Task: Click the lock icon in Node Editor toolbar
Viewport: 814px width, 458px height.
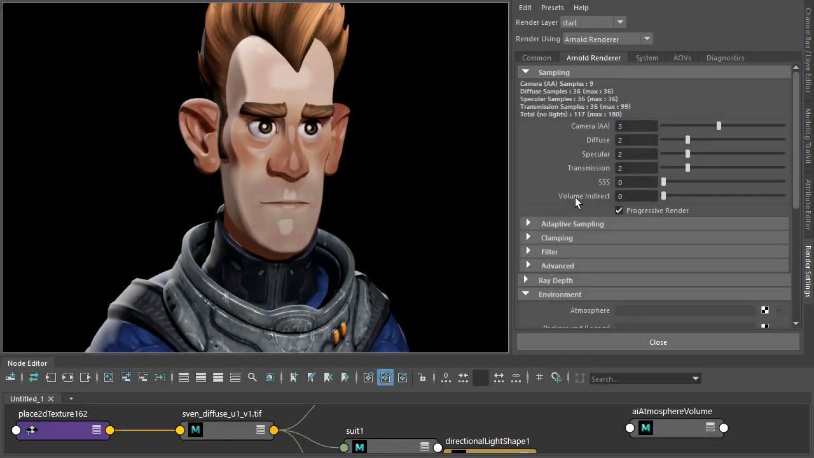Action: point(422,378)
